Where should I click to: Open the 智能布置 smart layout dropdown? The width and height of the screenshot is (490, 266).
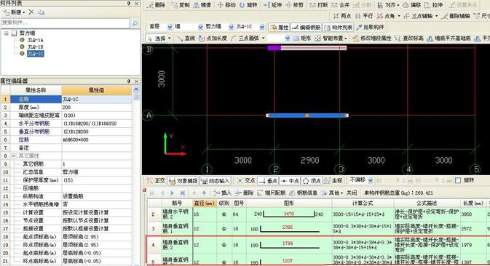346,38
